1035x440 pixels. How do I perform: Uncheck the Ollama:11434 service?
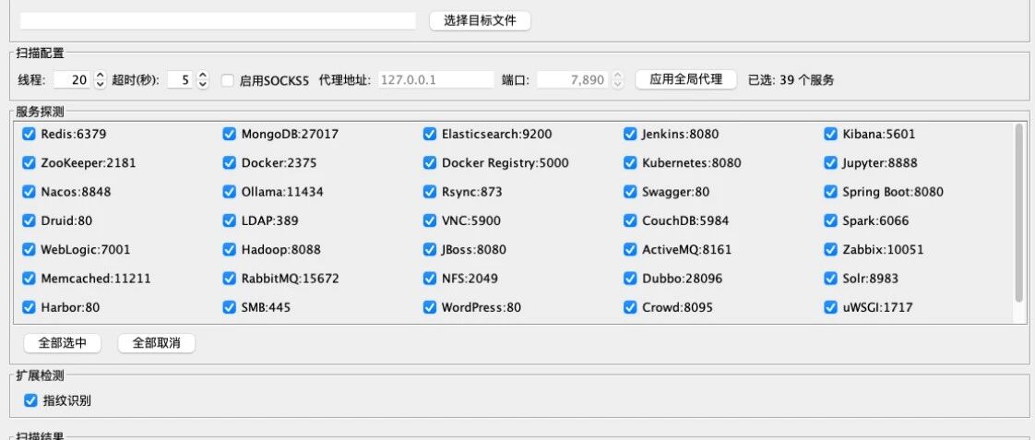pyautogui.click(x=229, y=192)
